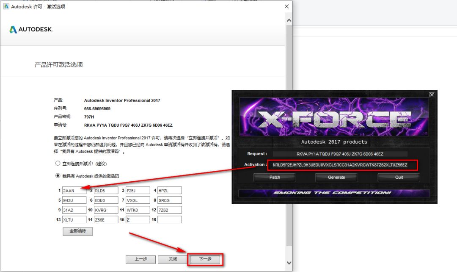Screen dimensions: 457x272
Task: Click the scrollbar up arrow
Action: pyautogui.click(x=289, y=19)
